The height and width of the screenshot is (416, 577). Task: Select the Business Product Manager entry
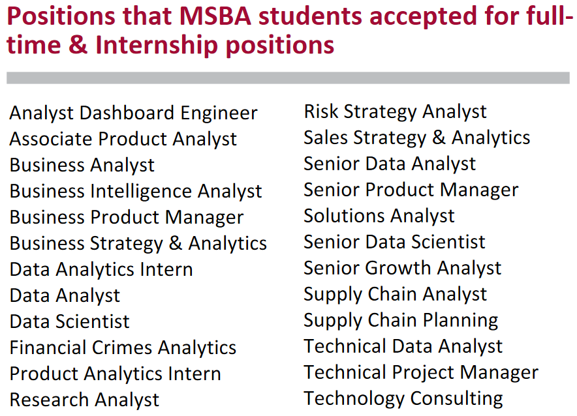127,218
